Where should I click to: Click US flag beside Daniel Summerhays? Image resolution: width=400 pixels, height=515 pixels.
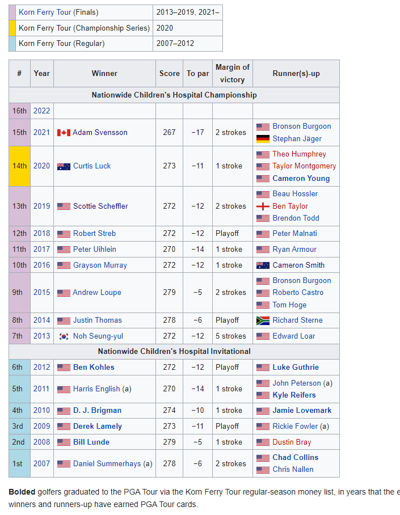click(64, 464)
